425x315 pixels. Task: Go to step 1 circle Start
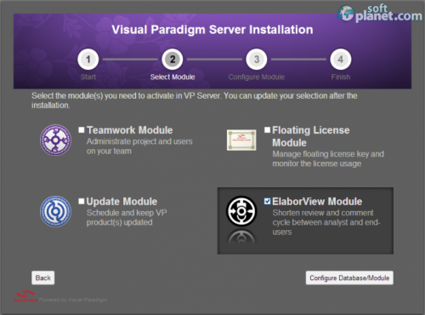88,60
